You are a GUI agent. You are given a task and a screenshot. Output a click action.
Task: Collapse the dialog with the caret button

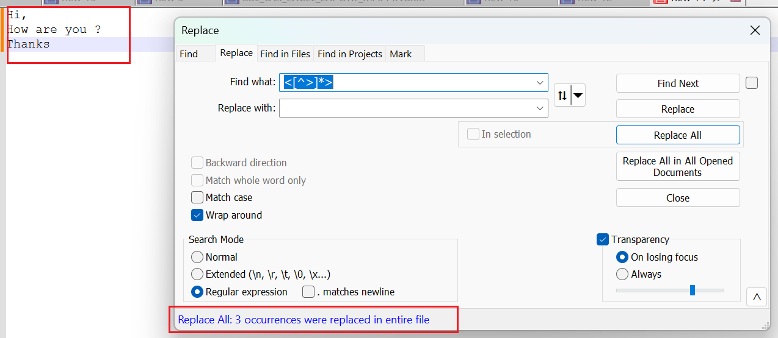(757, 297)
